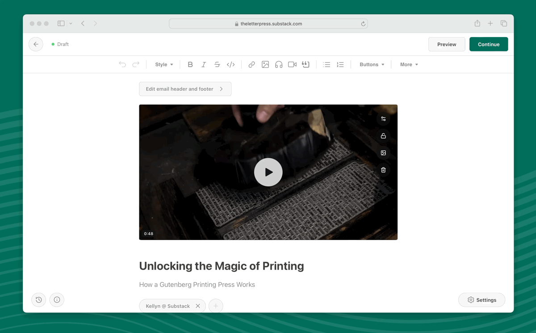
Task: Delete the video with trash icon
Action: tap(383, 170)
